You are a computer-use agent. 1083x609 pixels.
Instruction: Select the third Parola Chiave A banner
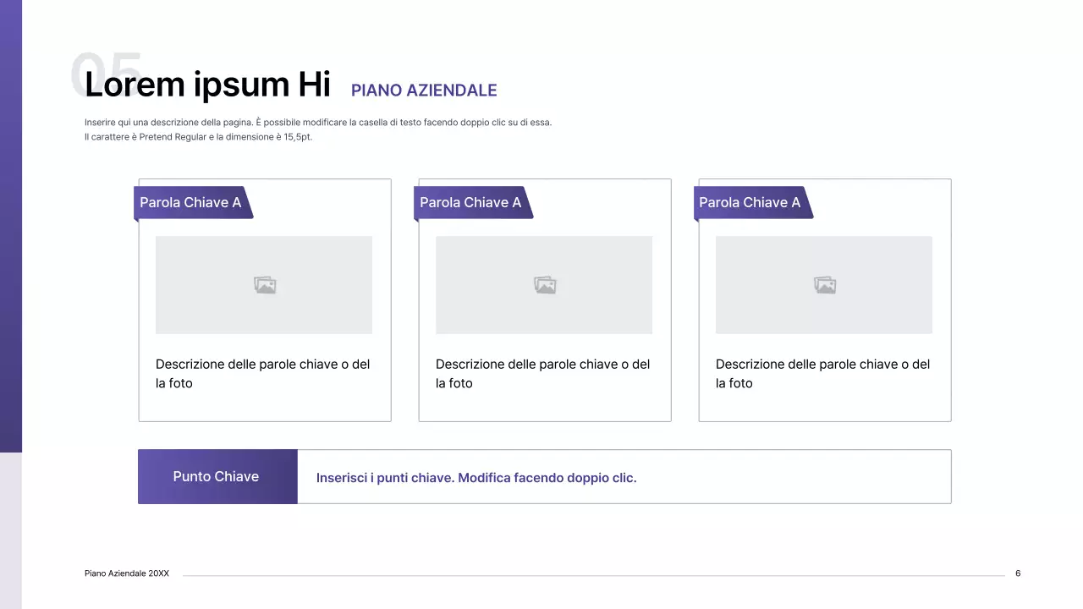[750, 202]
